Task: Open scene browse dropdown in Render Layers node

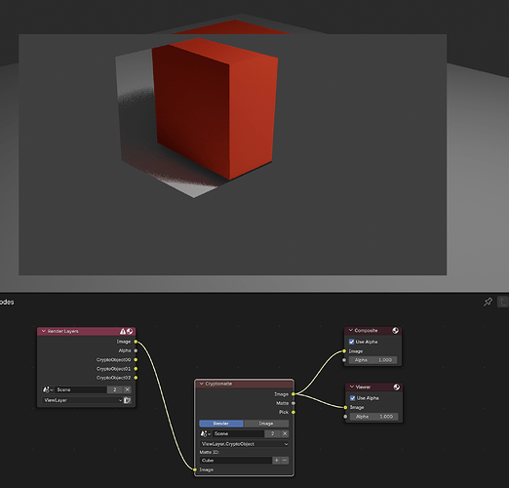Action: [48, 389]
